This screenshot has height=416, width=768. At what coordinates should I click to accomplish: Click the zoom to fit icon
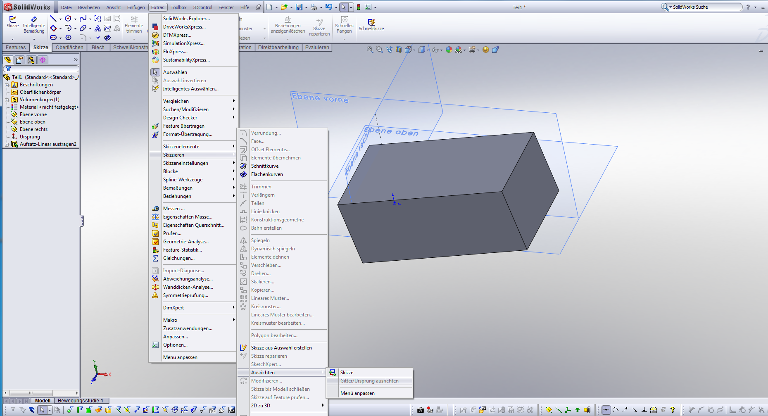(x=370, y=50)
